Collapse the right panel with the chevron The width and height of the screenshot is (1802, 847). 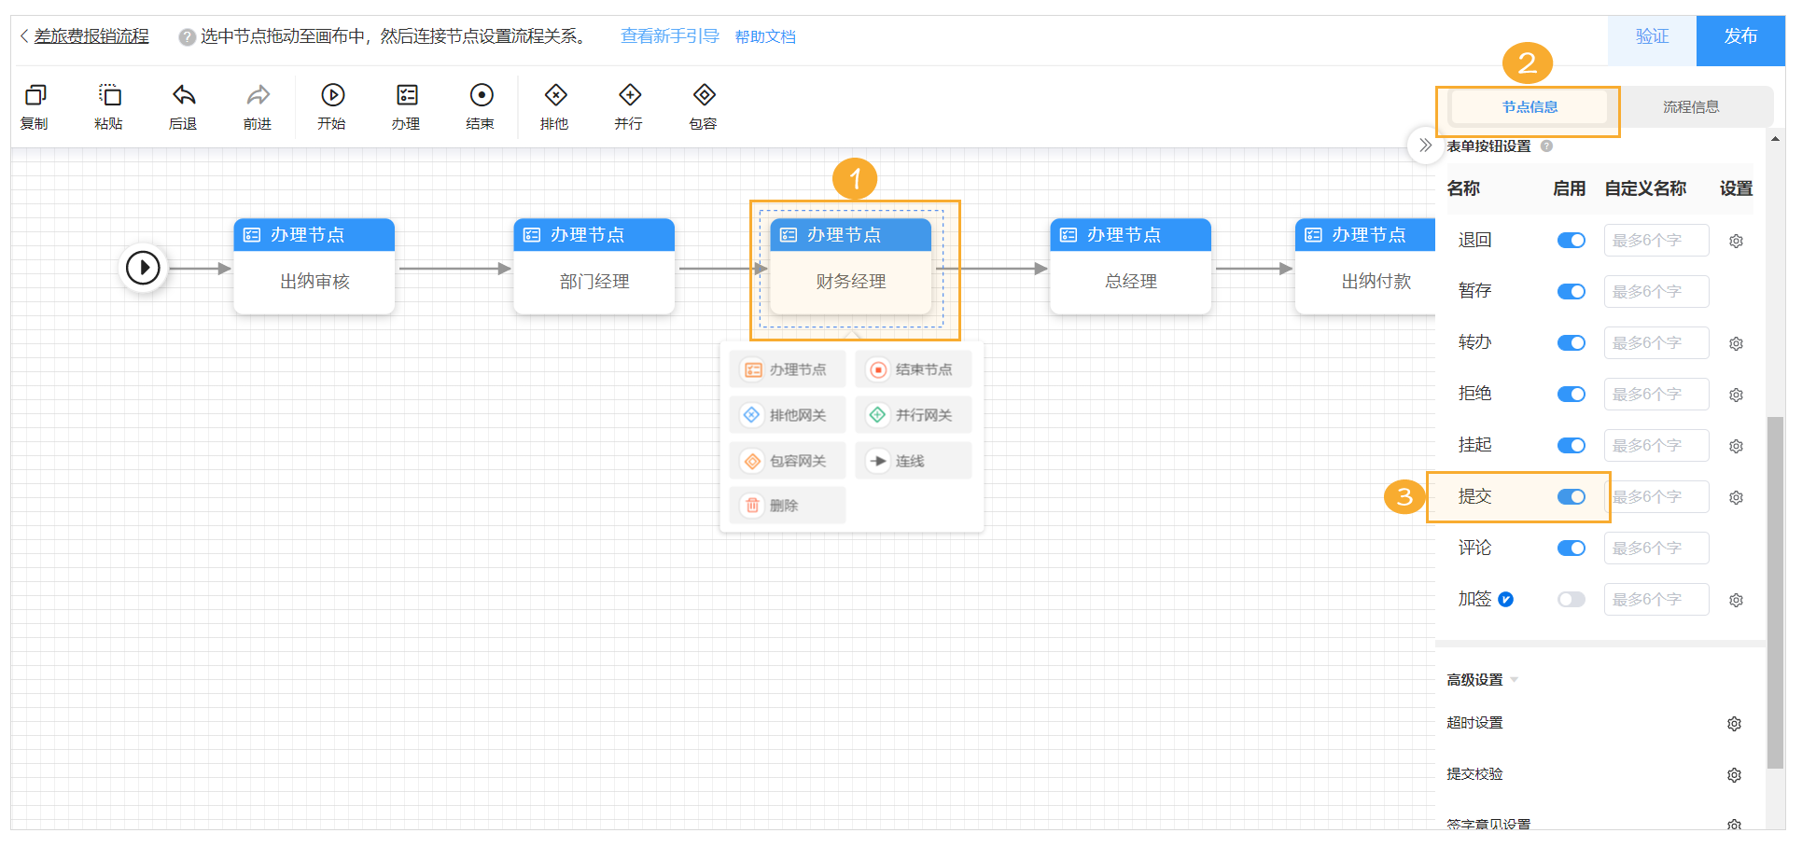pyautogui.click(x=1425, y=146)
